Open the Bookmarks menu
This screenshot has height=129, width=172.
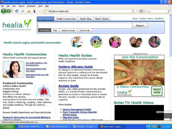31,6
